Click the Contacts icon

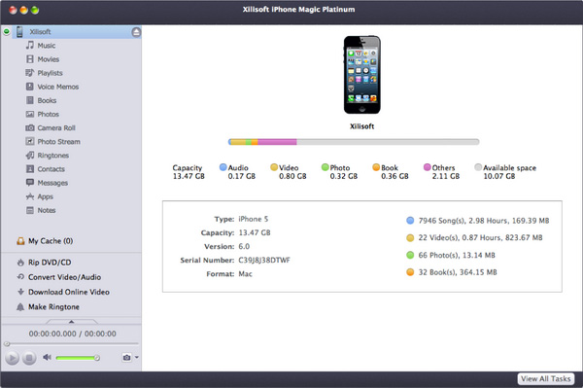point(30,169)
